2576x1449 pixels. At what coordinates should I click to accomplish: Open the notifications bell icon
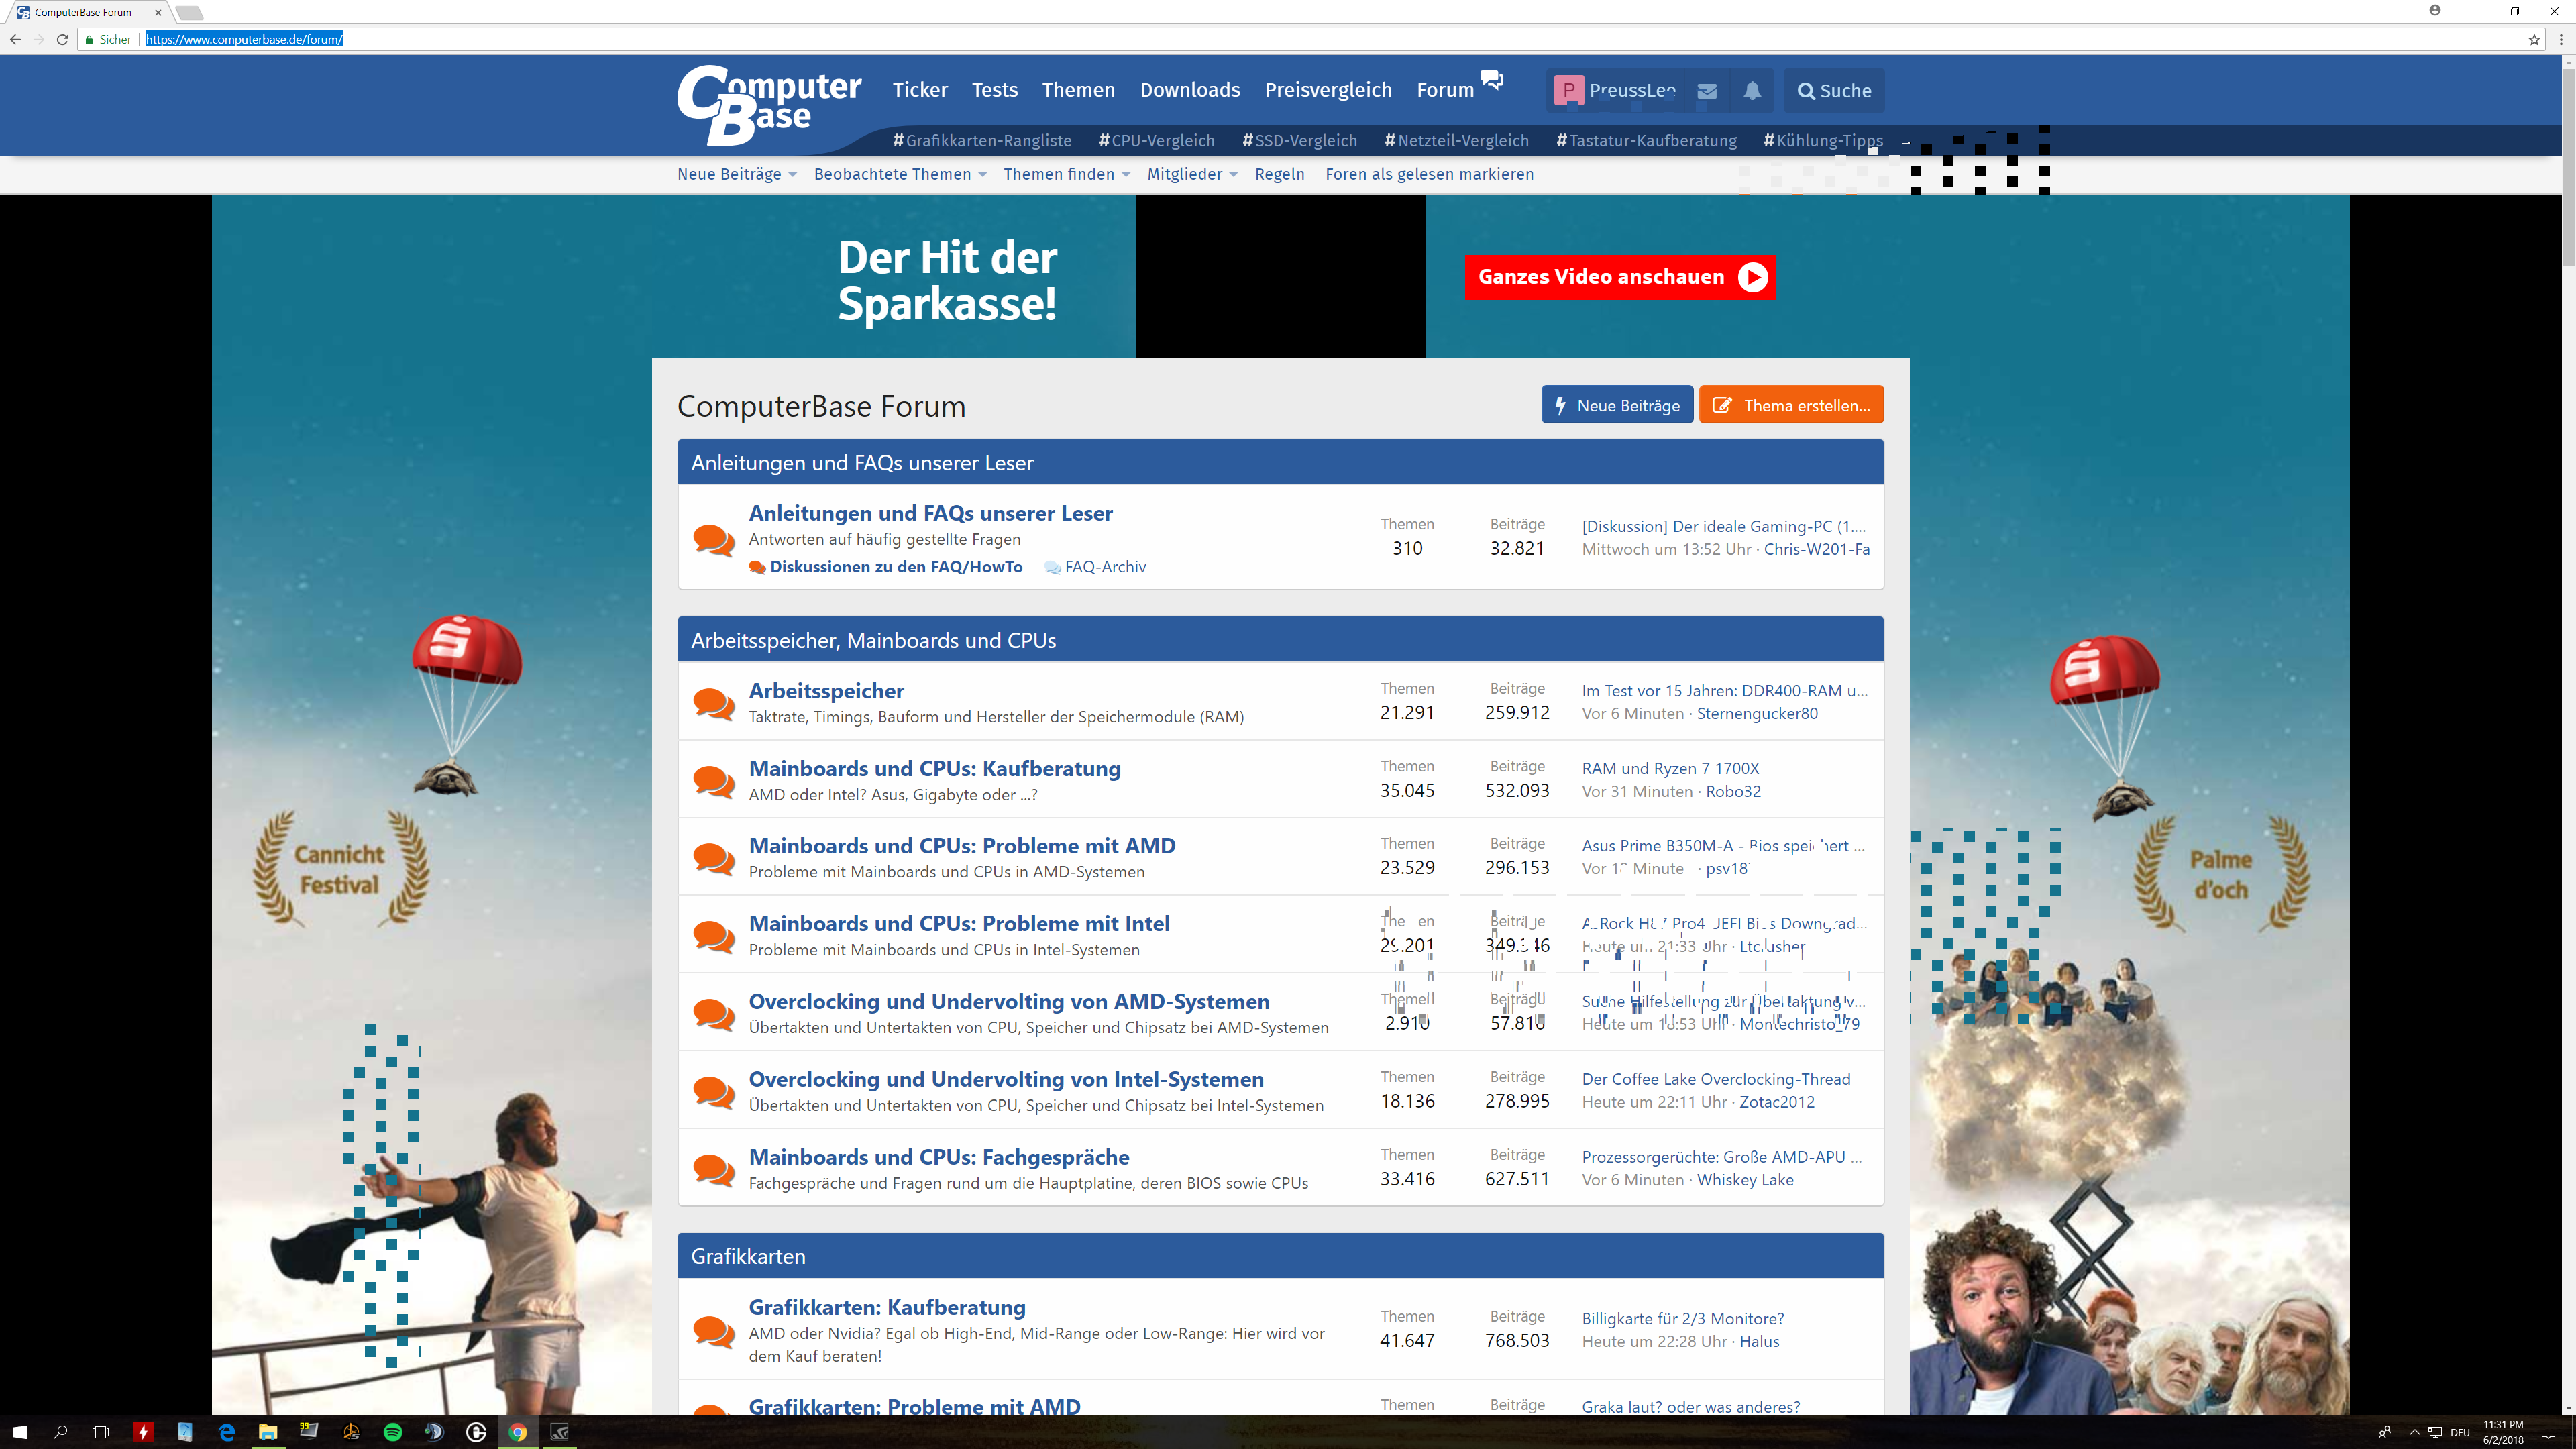1752,91
